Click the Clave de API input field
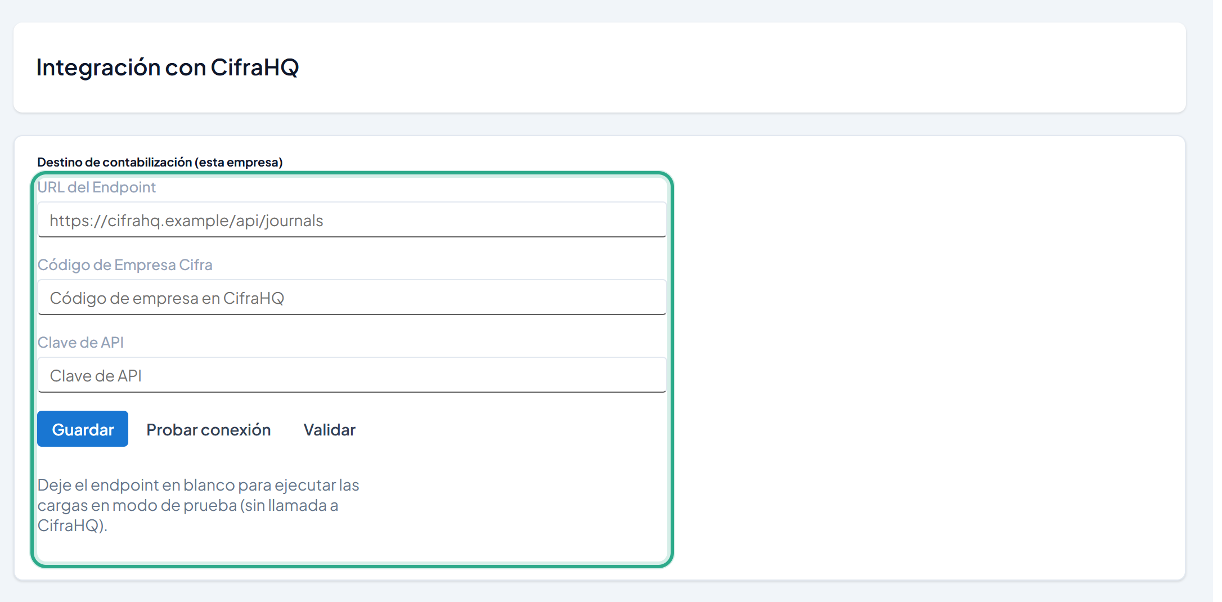 point(352,375)
